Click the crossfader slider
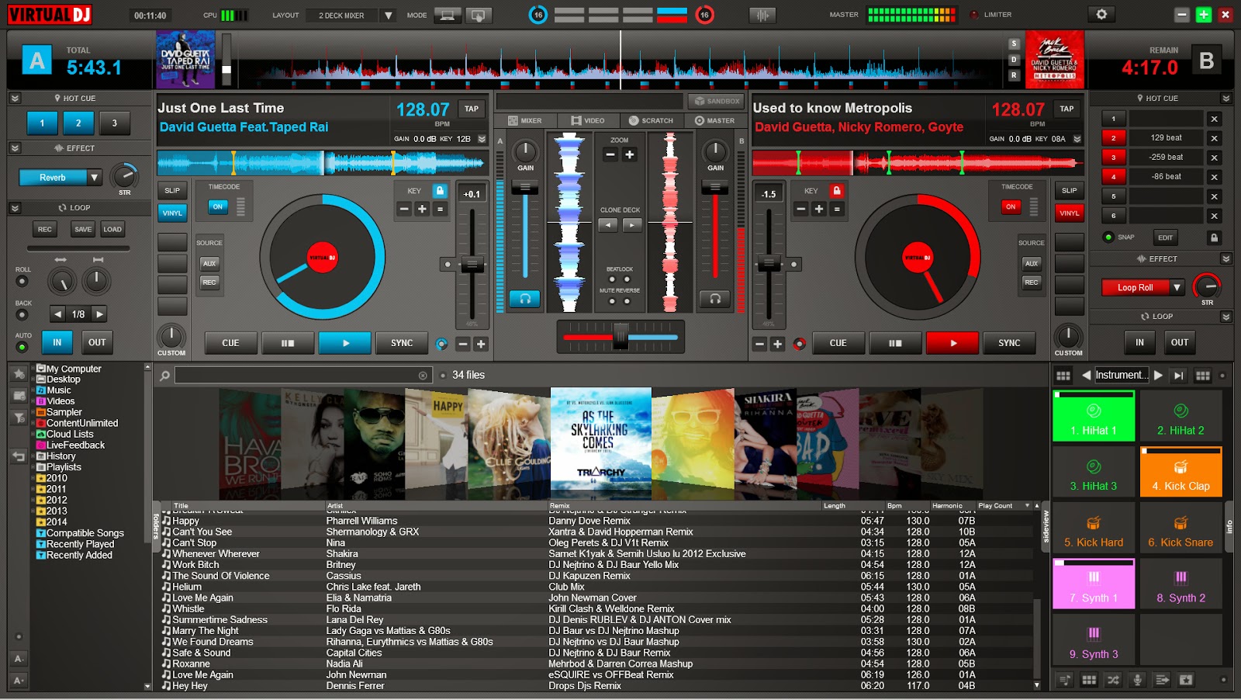The width and height of the screenshot is (1241, 700). coord(620,337)
